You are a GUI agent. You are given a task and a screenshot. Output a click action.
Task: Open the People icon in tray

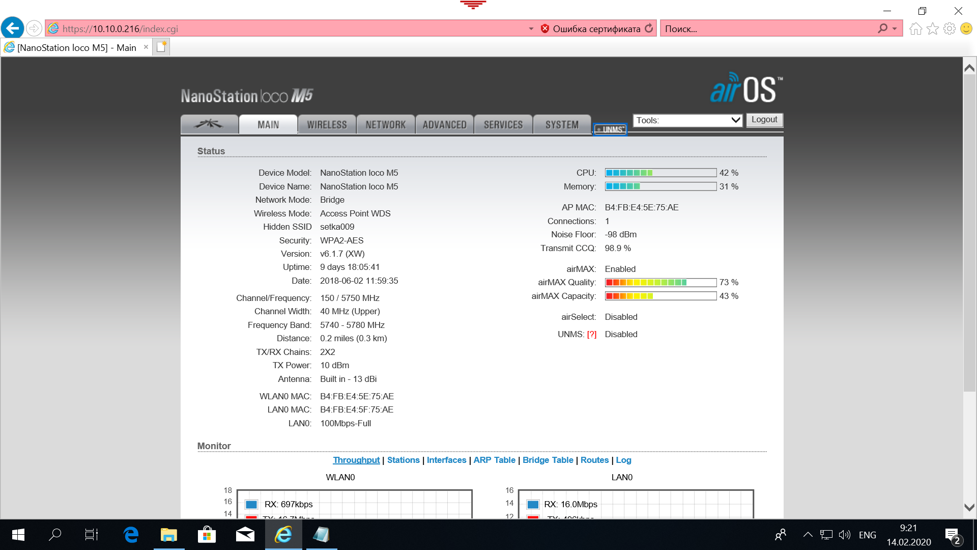tap(781, 535)
